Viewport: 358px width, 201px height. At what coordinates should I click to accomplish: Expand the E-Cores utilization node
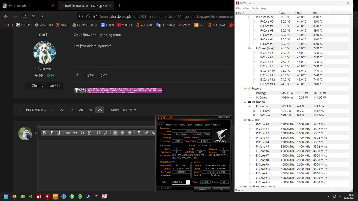point(254,115)
